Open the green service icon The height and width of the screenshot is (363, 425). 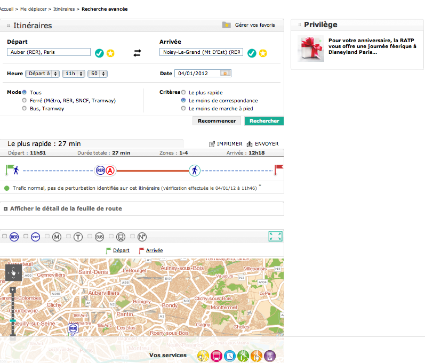click(x=243, y=356)
